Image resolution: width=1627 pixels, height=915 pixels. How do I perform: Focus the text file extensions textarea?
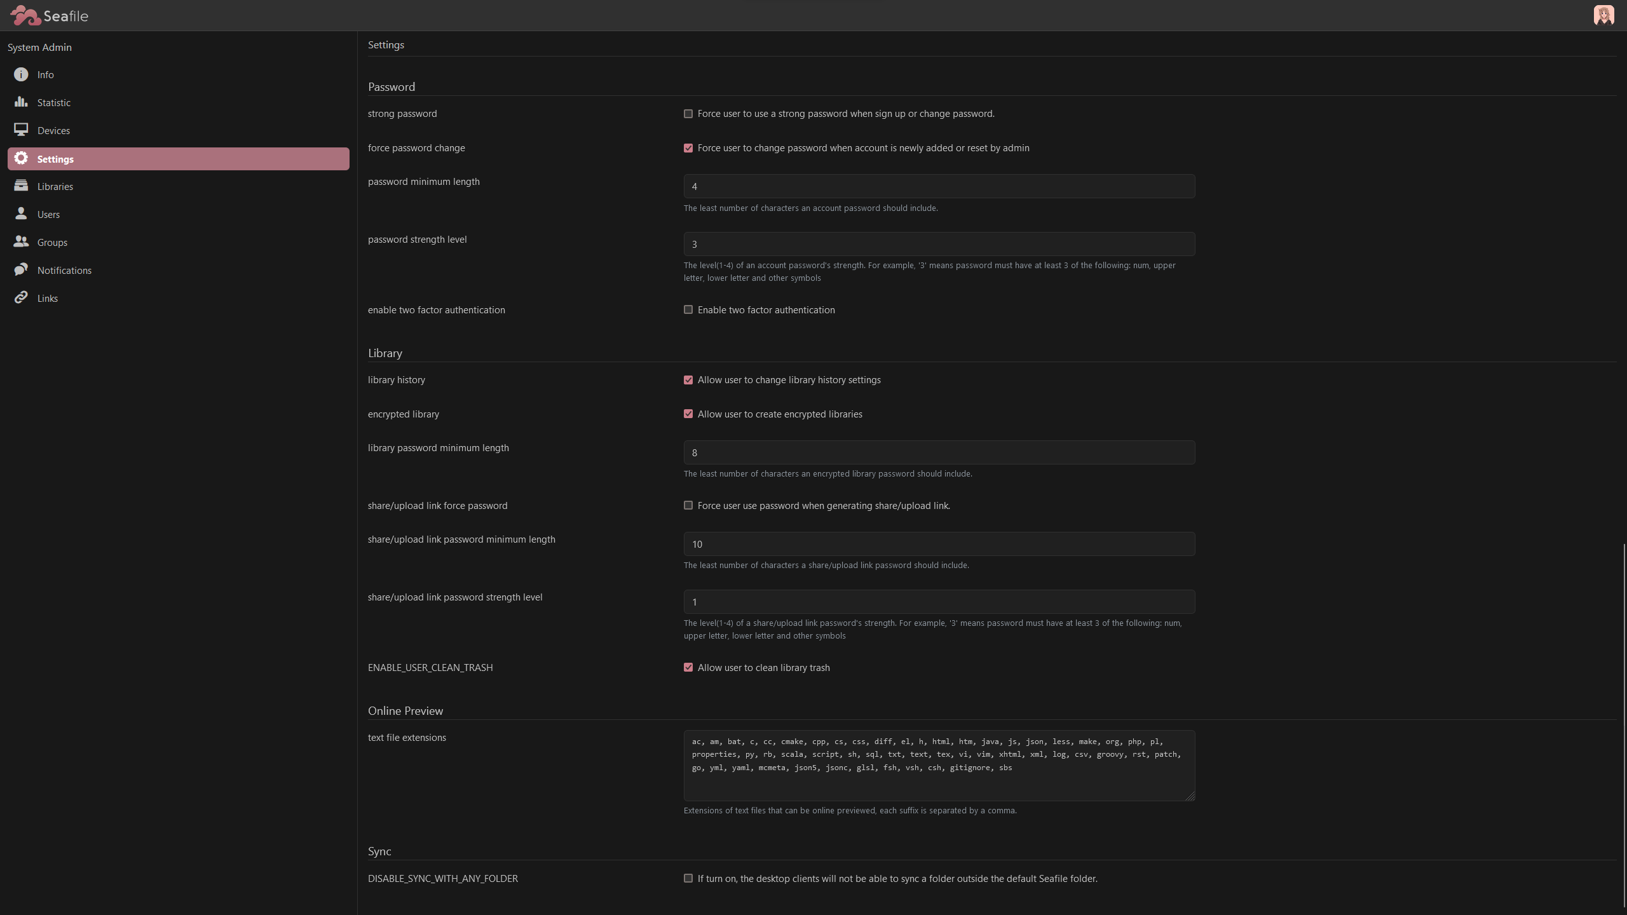tap(939, 765)
